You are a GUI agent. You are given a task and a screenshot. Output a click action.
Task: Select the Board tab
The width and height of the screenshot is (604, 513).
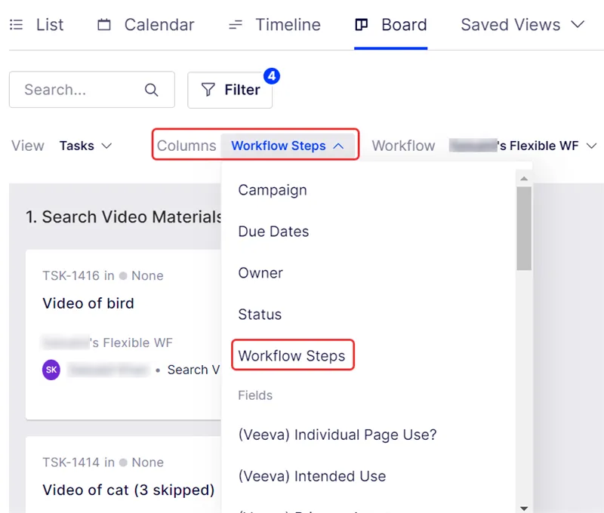tap(390, 25)
